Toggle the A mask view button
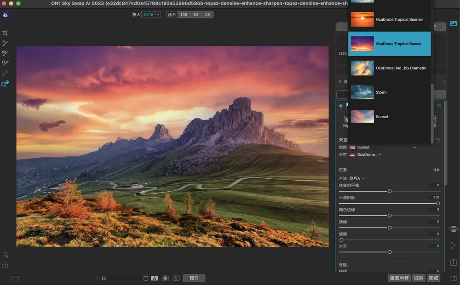460x285 pixels. tap(155, 278)
